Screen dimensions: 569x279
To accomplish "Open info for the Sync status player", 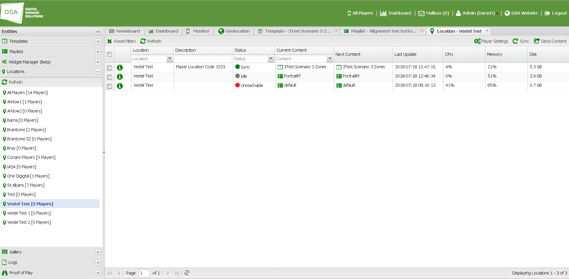I will (120, 67).
